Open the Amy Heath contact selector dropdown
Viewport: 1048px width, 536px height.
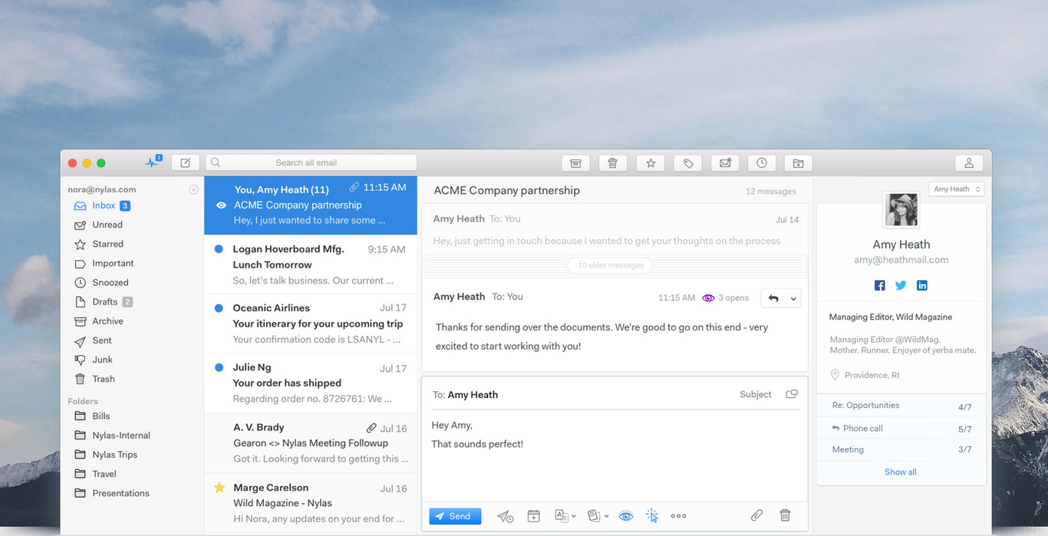tap(956, 189)
